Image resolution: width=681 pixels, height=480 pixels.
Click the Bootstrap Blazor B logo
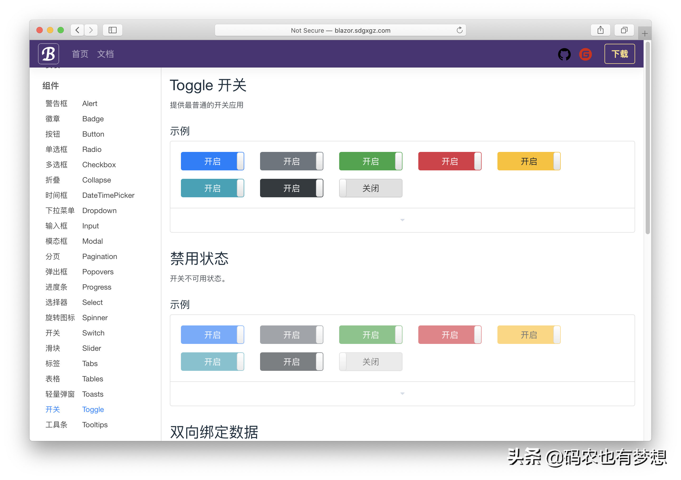click(48, 54)
